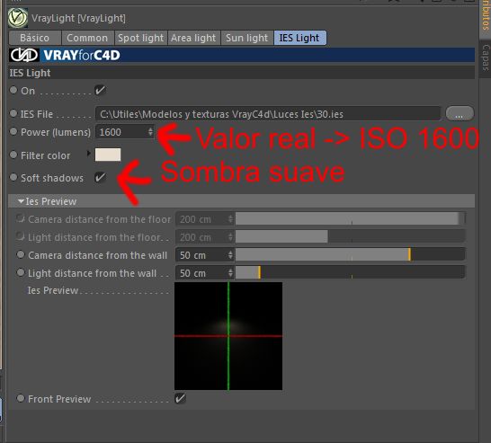The width and height of the screenshot is (491, 443).
Task: Click the animation dot next to On
Action: click(x=13, y=90)
